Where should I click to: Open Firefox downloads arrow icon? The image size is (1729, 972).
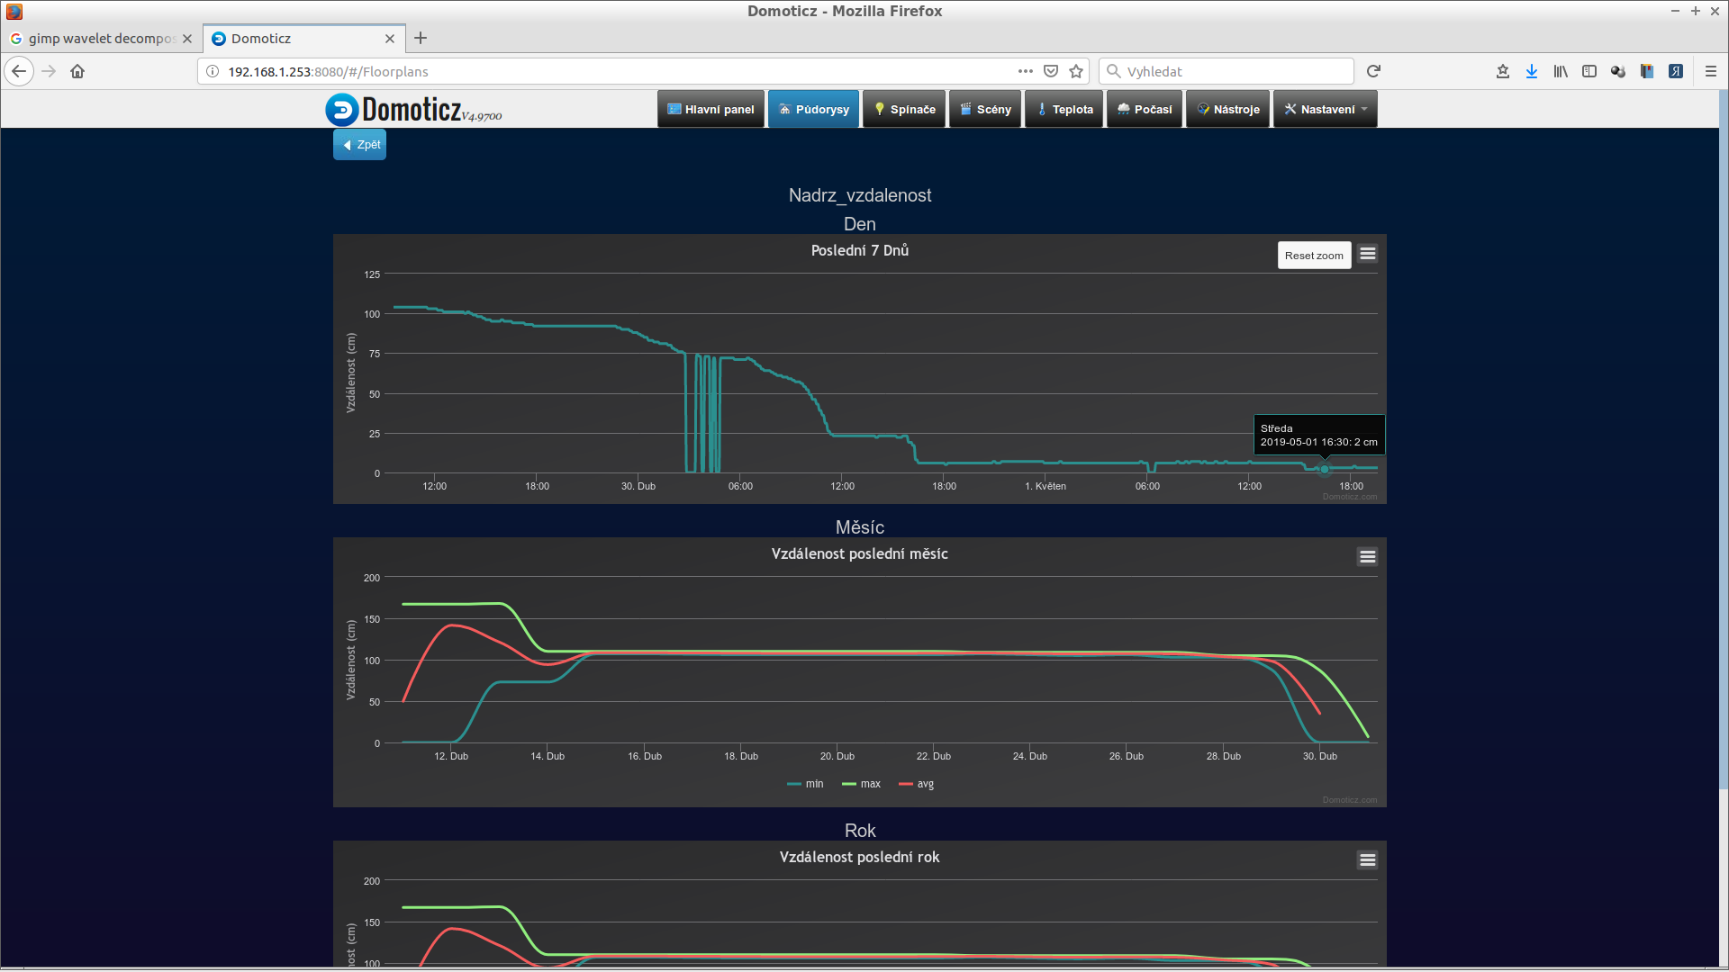(x=1531, y=71)
